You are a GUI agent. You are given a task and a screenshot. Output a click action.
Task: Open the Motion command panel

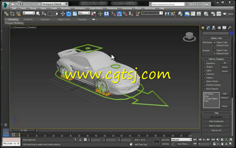[219, 28]
